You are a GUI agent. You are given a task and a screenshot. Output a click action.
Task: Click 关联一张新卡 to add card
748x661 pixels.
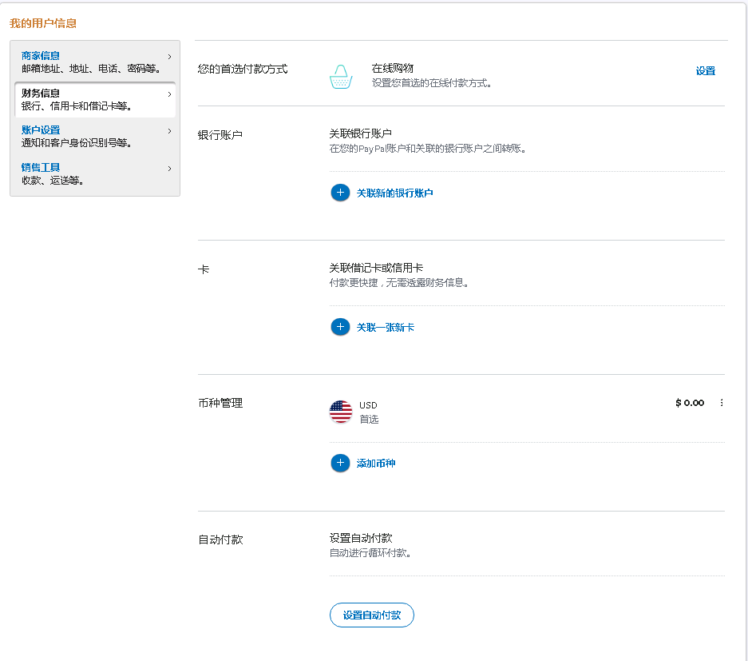pos(387,327)
